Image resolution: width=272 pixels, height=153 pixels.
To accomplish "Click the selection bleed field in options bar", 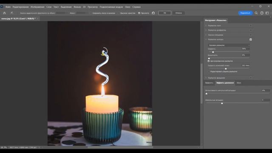I will coord(60,13).
